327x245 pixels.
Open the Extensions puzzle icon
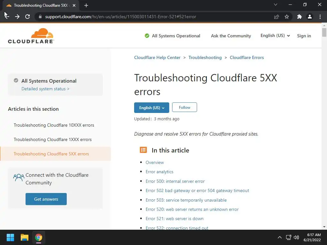[300, 17]
